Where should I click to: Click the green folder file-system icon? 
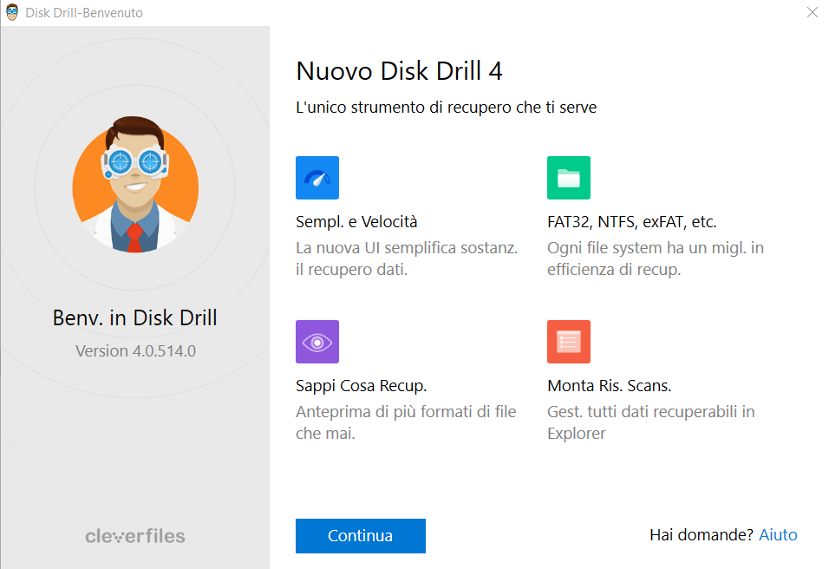pos(569,178)
